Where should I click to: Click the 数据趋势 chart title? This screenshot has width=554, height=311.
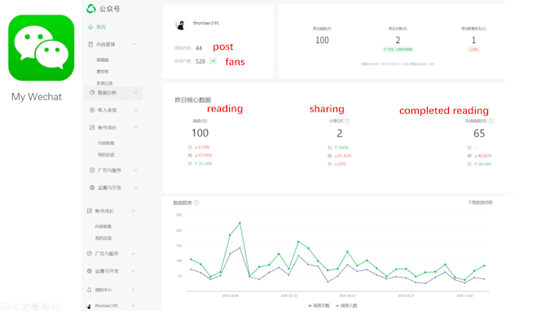click(182, 203)
